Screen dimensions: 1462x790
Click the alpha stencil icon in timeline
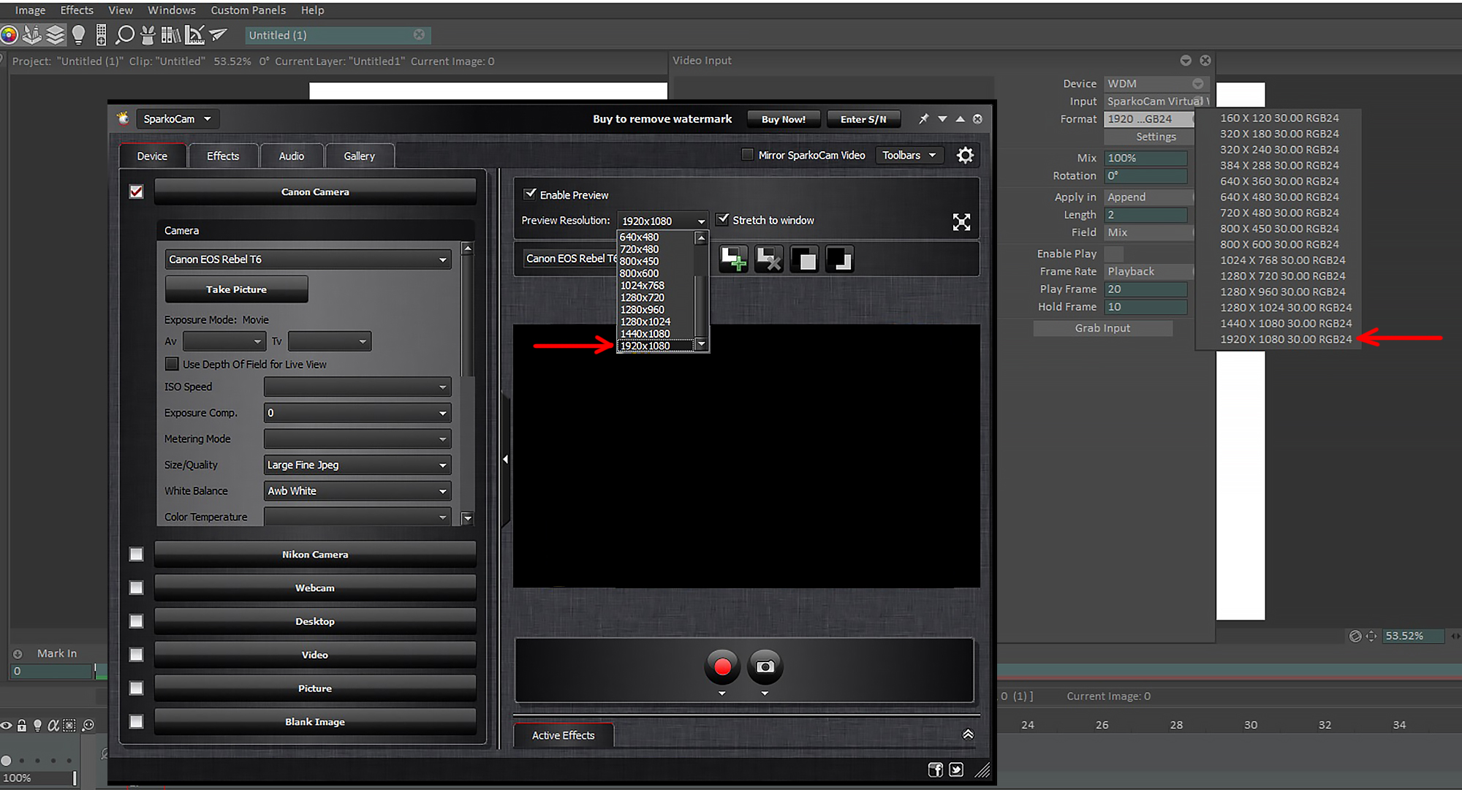[53, 726]
